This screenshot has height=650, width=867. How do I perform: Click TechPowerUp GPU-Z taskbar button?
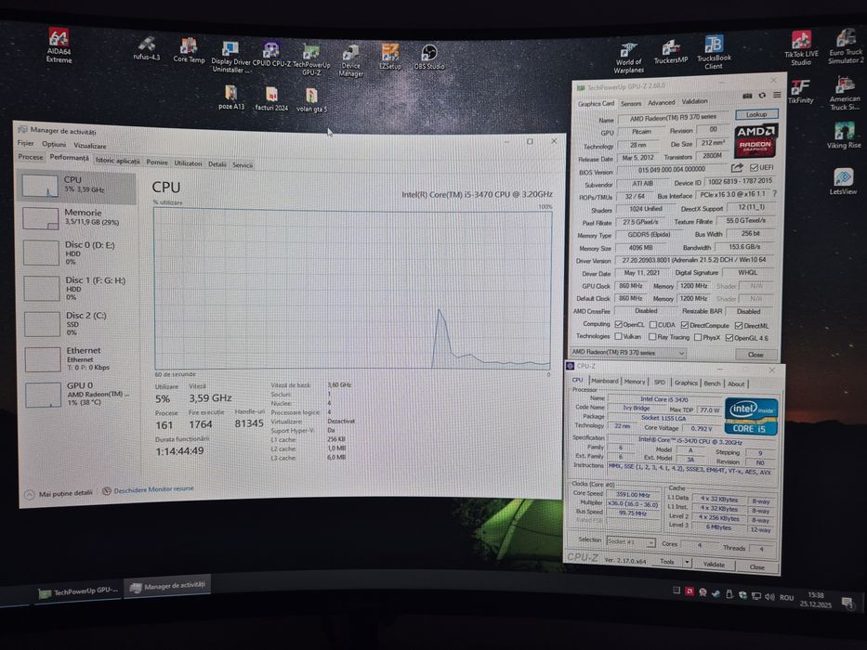[x=78, y=592]
